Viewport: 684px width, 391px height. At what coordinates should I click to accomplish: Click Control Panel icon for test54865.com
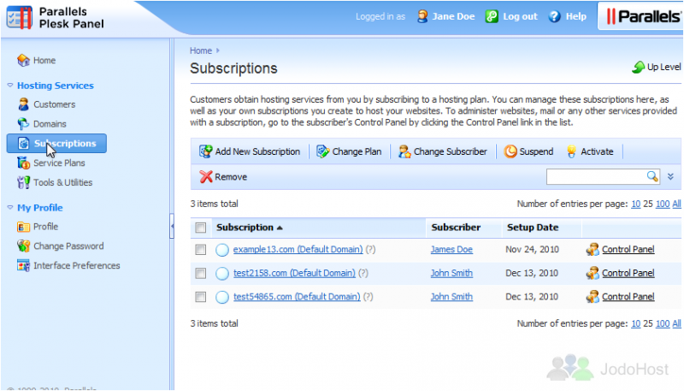593,297
